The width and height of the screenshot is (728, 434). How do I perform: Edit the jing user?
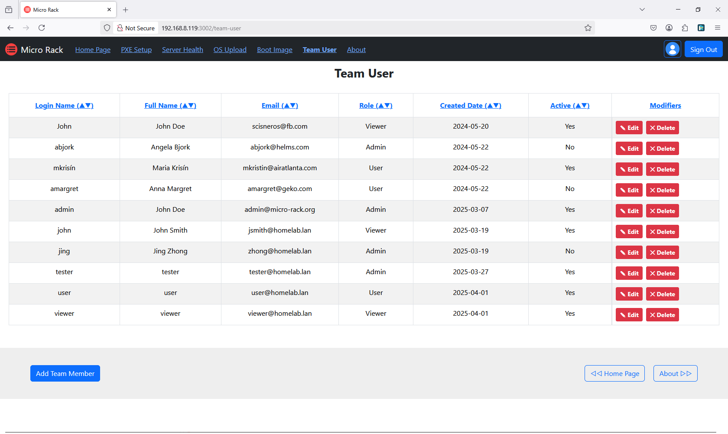pos(629,253)
